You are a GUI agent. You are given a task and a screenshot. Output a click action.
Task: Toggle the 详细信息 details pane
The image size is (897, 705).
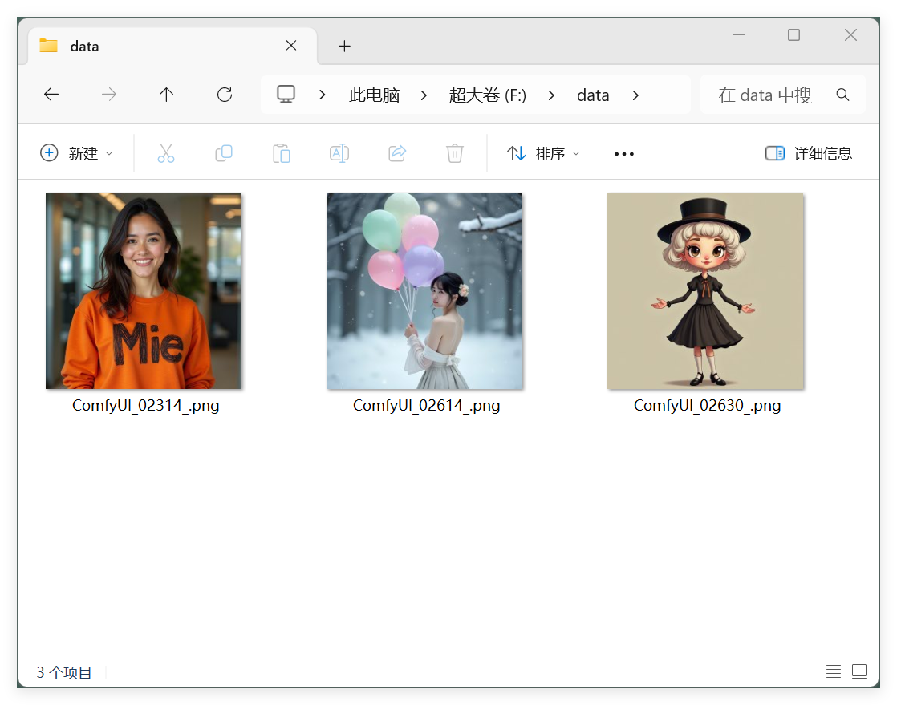click(x=808, y=153)
